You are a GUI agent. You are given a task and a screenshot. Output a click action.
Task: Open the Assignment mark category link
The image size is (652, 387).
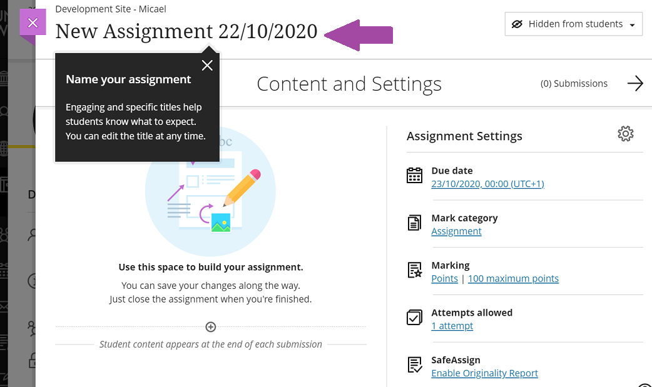pyautogui.click(x=456, y=231)
